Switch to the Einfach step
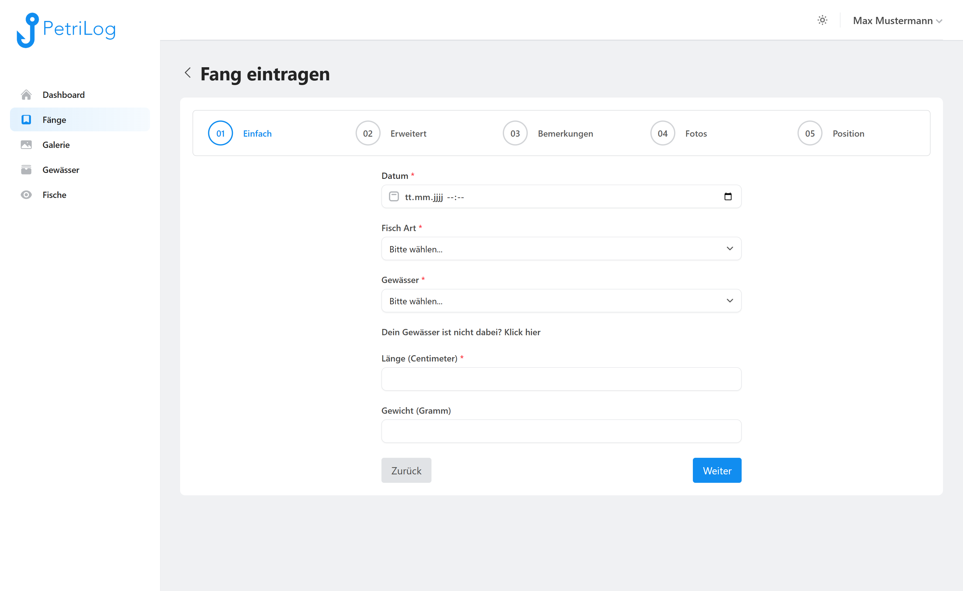The height and width of the screenshot is (591, 963). point(257,134)
